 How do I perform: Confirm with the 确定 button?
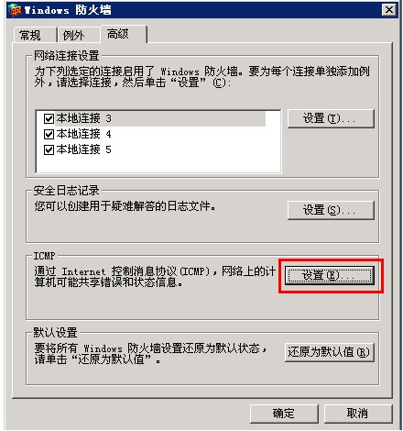[x=284, y=414]
